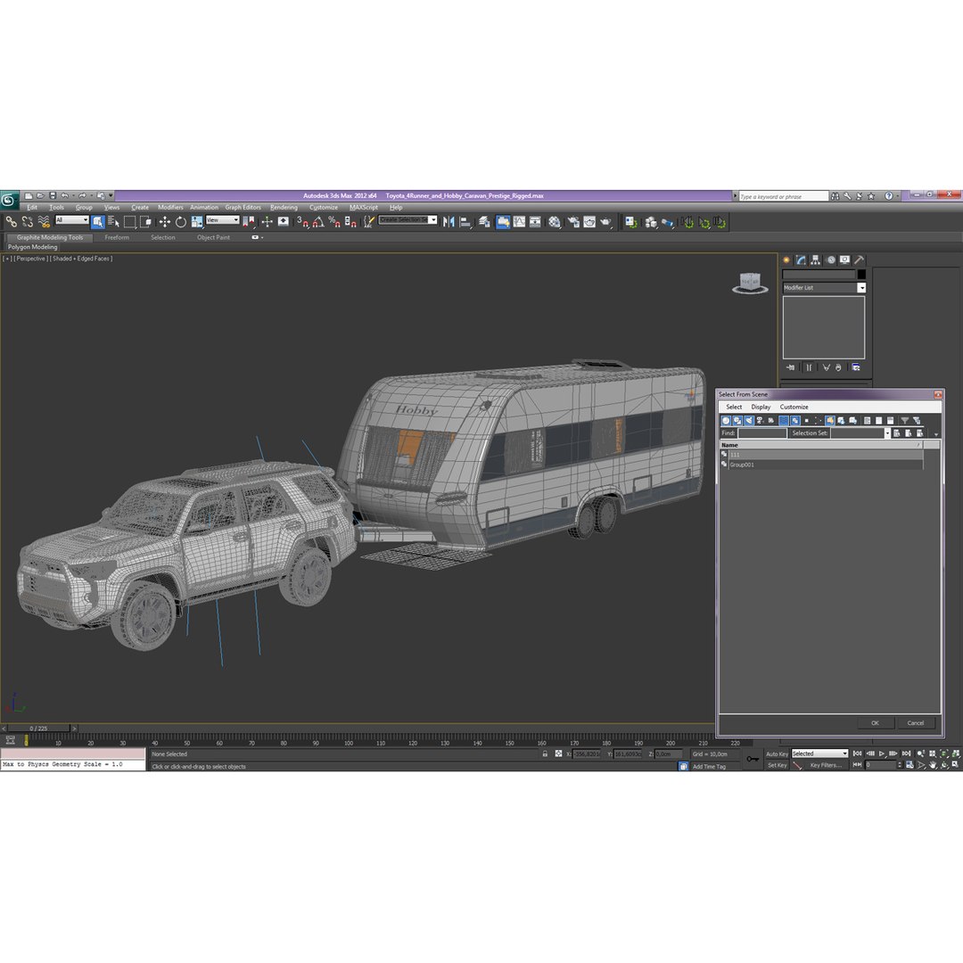This screenshot has height=963, width=963.
Task: Open the Hierarchy command panel tab
Action: [x=816, y=259]
